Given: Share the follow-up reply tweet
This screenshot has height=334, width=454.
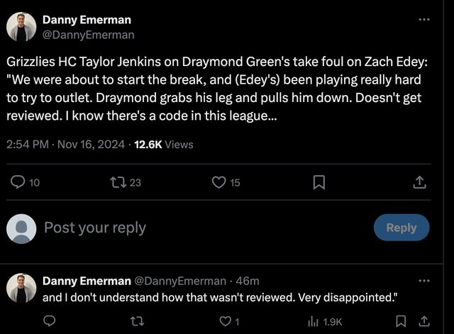Looking at the screenshot, I should (x=425, y=321).
